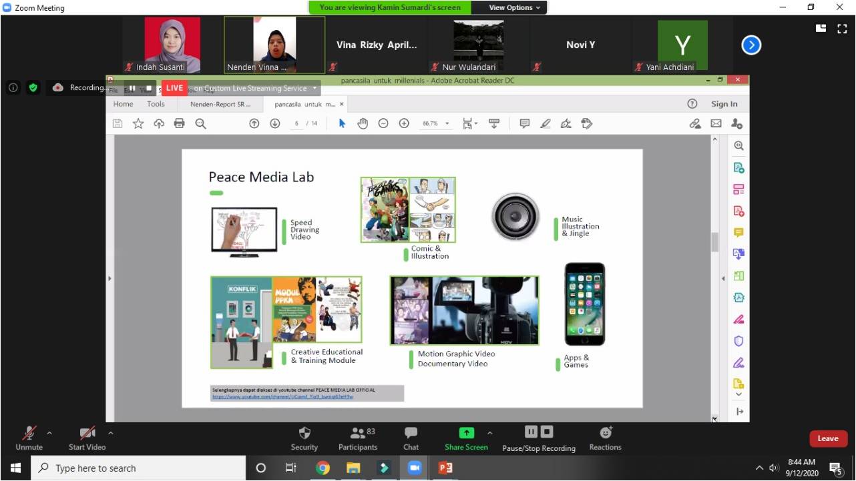
Task: Click Windows search box
Action: [138, 468]
